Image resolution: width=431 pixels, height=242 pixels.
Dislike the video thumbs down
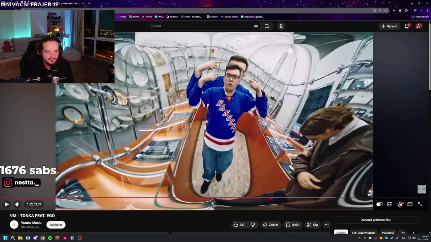253,225
